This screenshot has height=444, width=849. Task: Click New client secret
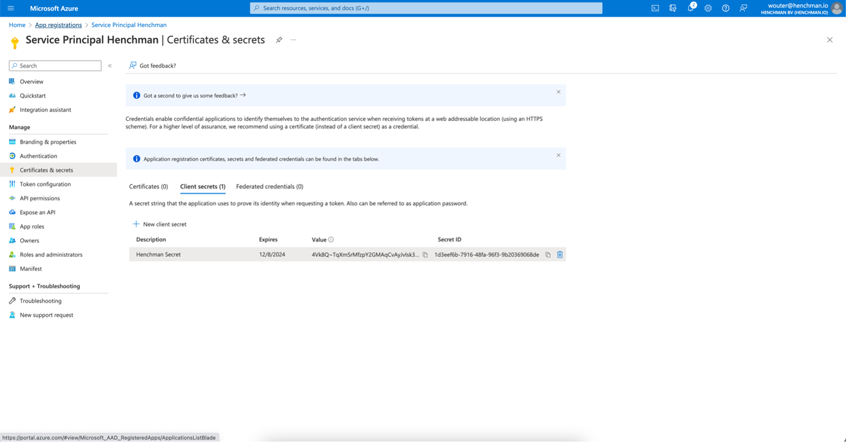(160, 225)
